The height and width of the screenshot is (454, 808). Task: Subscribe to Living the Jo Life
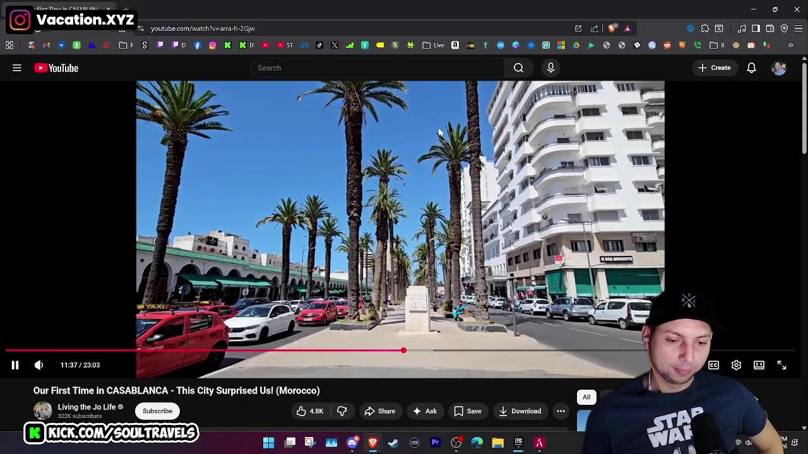(157, 411)
